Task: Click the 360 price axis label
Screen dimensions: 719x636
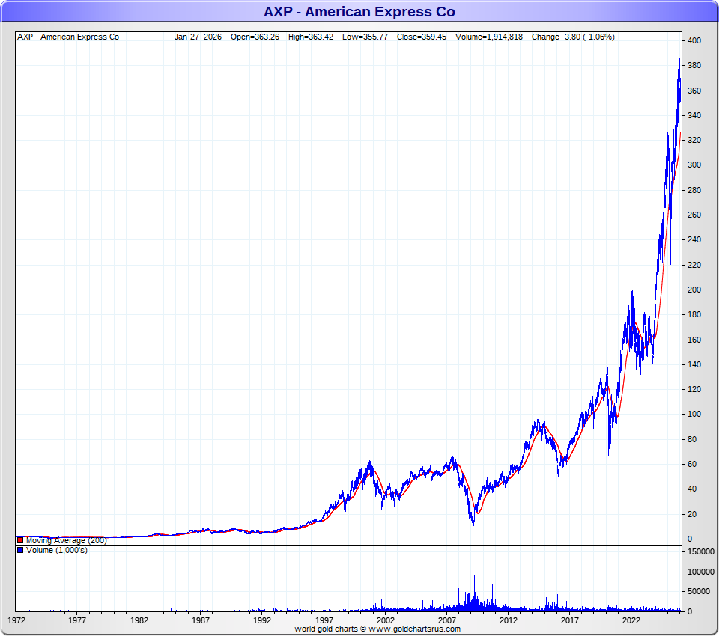Action: 694,91
